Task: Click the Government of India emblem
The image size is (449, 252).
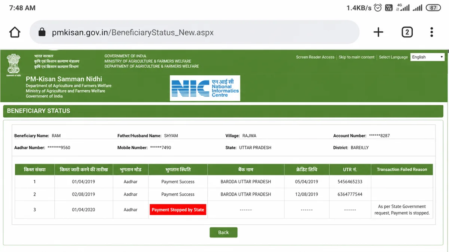Action: pos(13,65)
